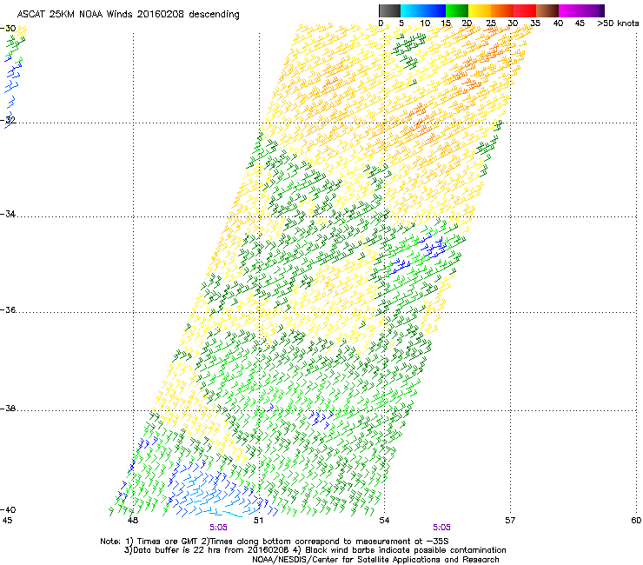Click the '57' longitude axis label
Image resolution: width=643 pixels, height=565 pixels.
click(x=510, y=521)
